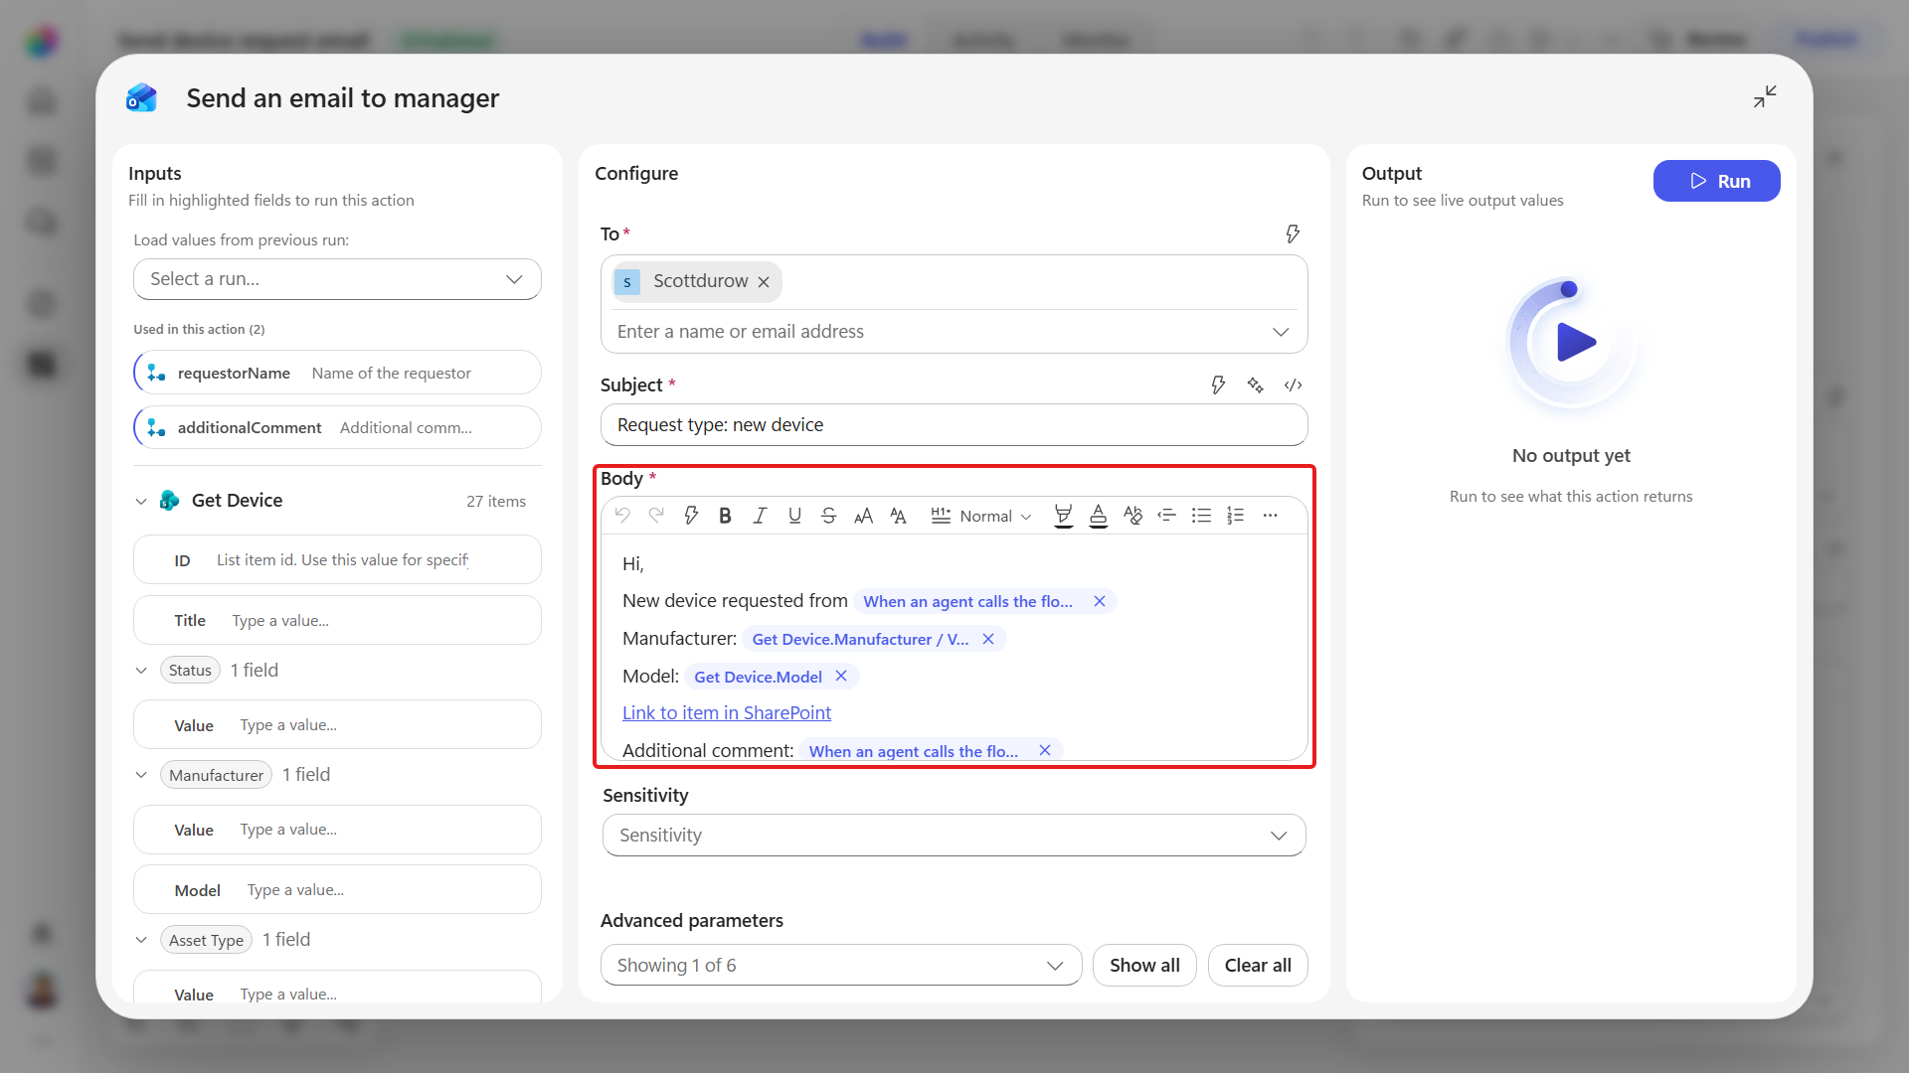Insert dynamic content via Body lightning icon
The width and height of the screenshot is (1909, 1073).
pyautogui.click(x=691, y=515)
